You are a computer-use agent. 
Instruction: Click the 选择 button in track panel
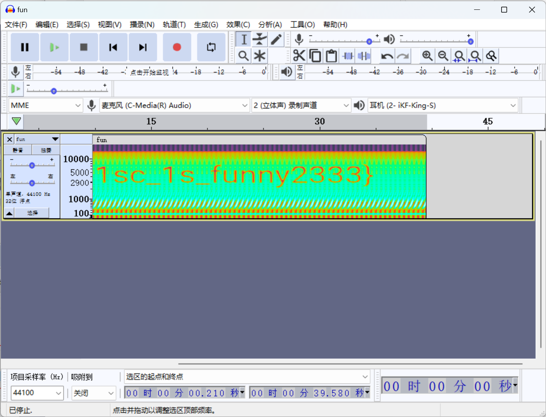click(32, 213)
